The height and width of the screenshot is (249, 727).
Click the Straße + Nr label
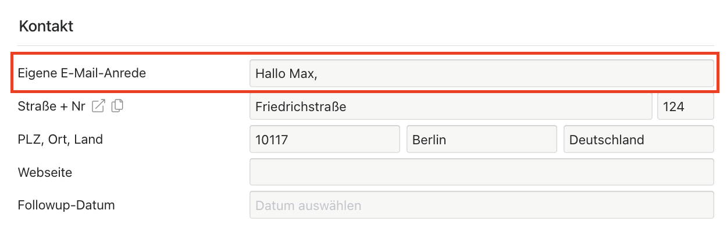coord(52,106)
